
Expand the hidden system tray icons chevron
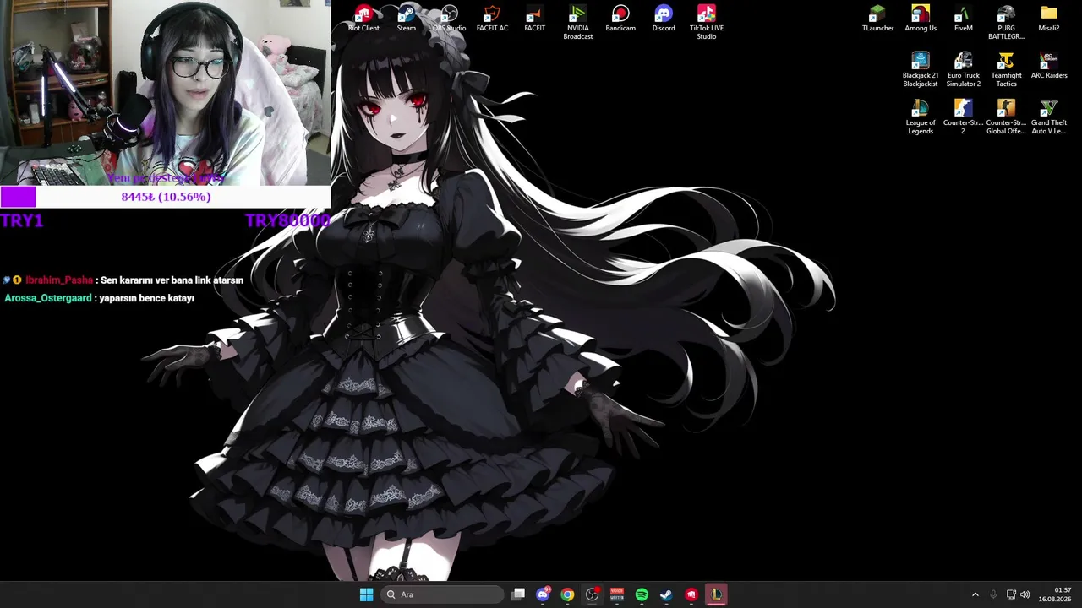click(975, 594)
